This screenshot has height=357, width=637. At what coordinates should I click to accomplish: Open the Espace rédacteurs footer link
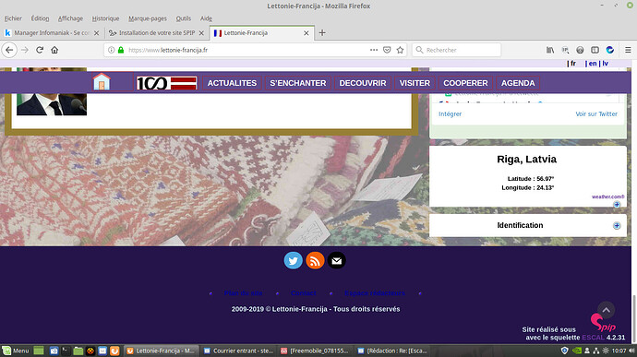[375, 292]
